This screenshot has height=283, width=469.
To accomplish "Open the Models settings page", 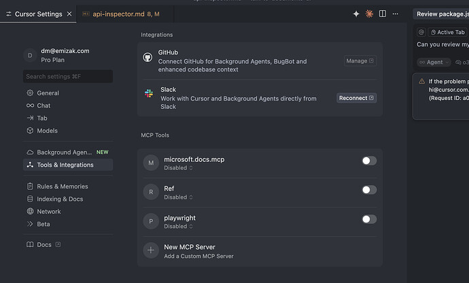I will [x=47, y=131].
